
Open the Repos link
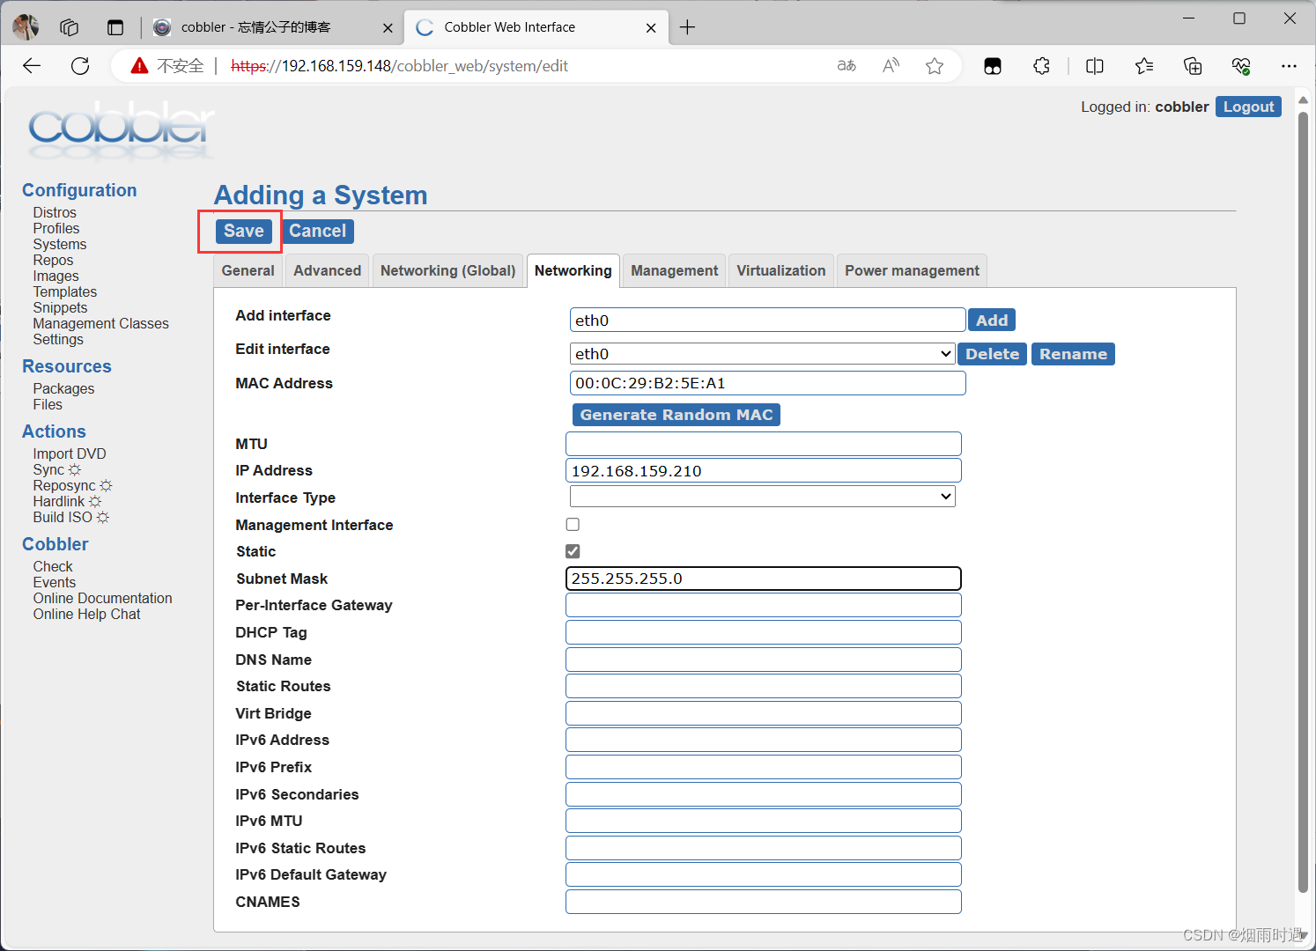53,261
